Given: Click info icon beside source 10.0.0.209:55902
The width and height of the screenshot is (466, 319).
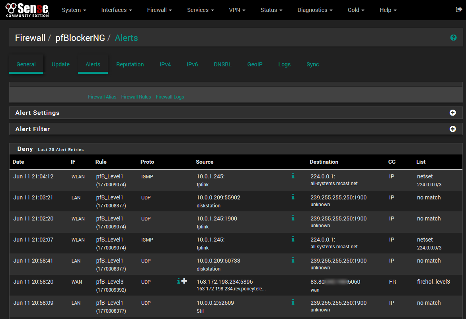Looking at the screenshot, I should [293, 197].
